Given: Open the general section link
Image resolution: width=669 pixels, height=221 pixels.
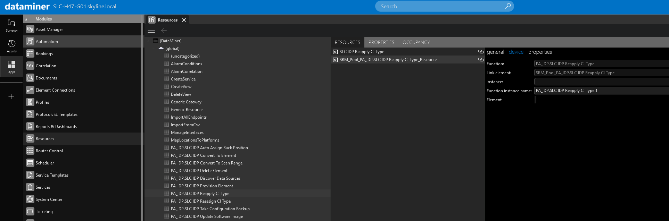Looking at the screenshot, I should 495,52.
